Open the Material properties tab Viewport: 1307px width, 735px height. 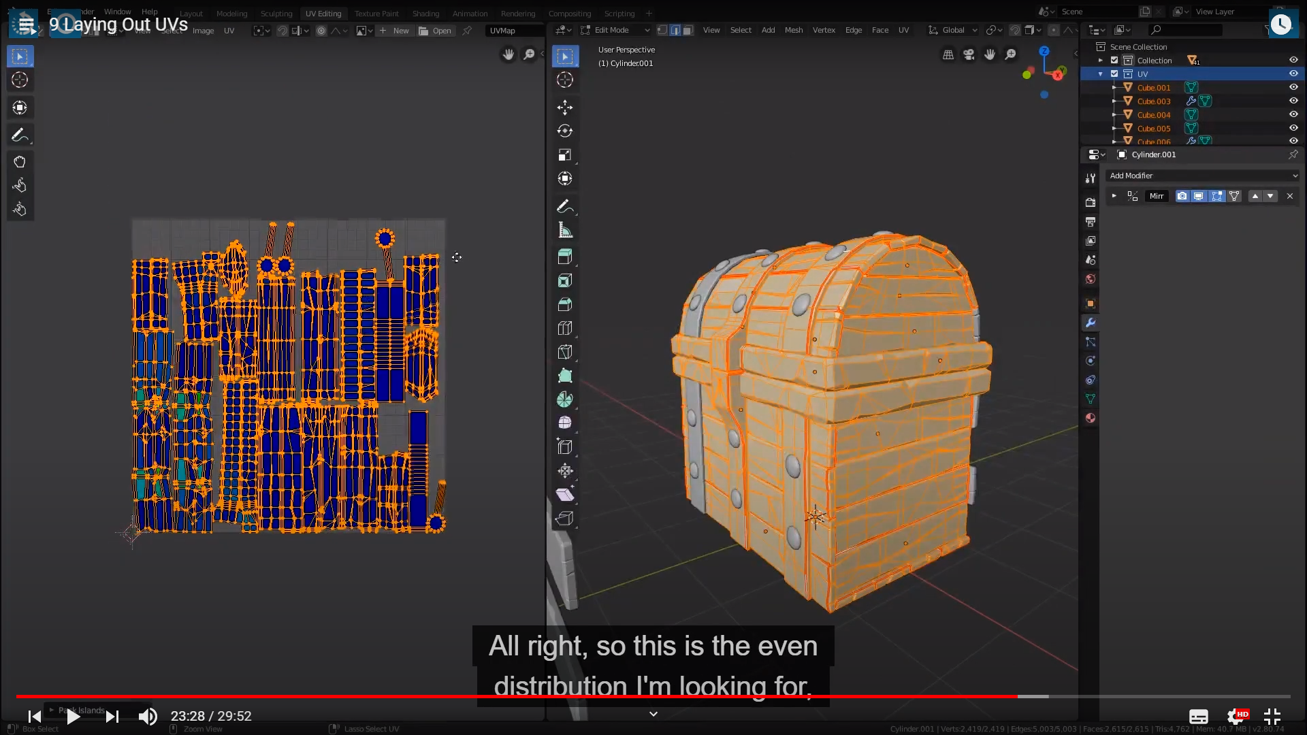point(1090,418)
